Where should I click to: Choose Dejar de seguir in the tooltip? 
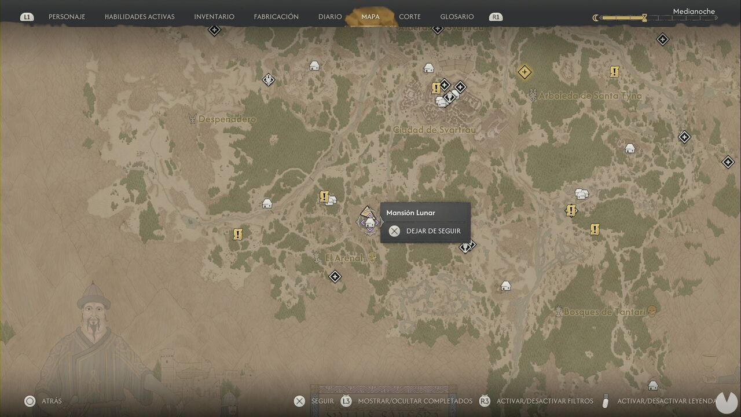pos(425,231)
